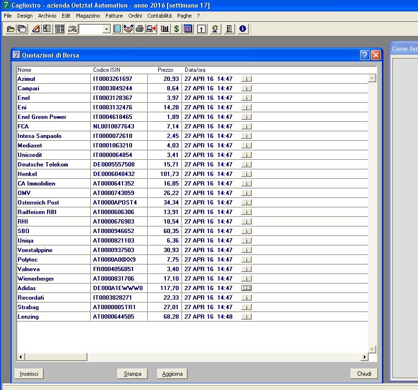Click the Aggiorna button
The height and width of the screenshot is (390, 418).
tap(172, 374)
